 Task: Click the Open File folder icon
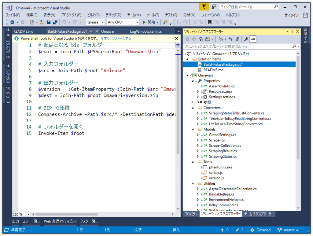[42, 22]
